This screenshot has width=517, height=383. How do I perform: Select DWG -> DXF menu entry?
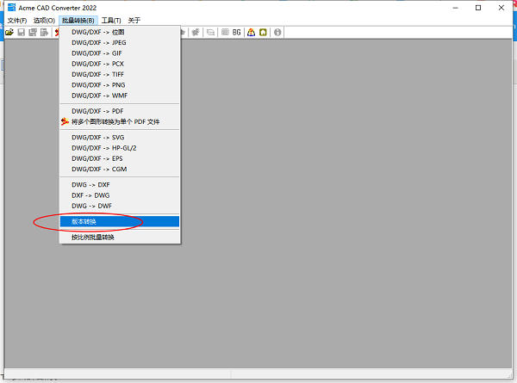pos(120,185)
